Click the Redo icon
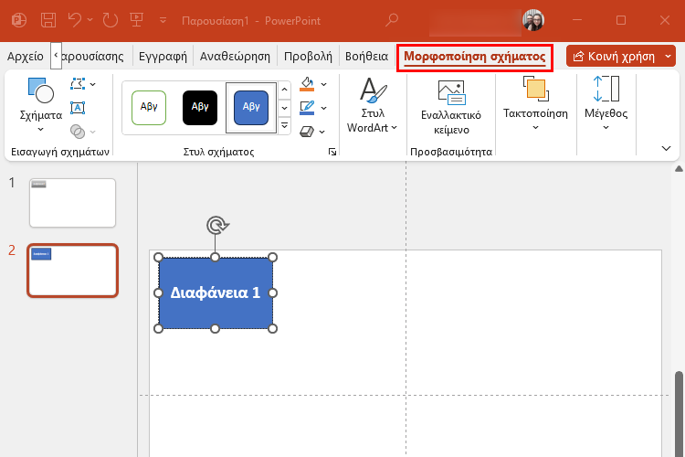 point(111,20)
